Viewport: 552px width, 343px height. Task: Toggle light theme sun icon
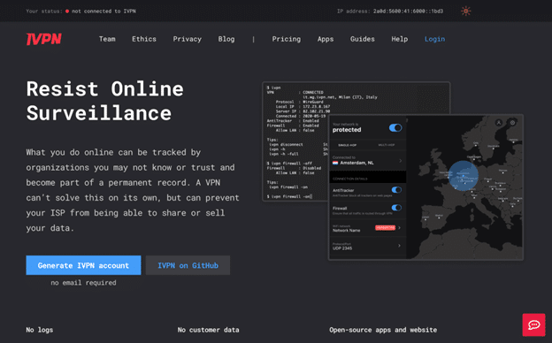coord(465,11)
